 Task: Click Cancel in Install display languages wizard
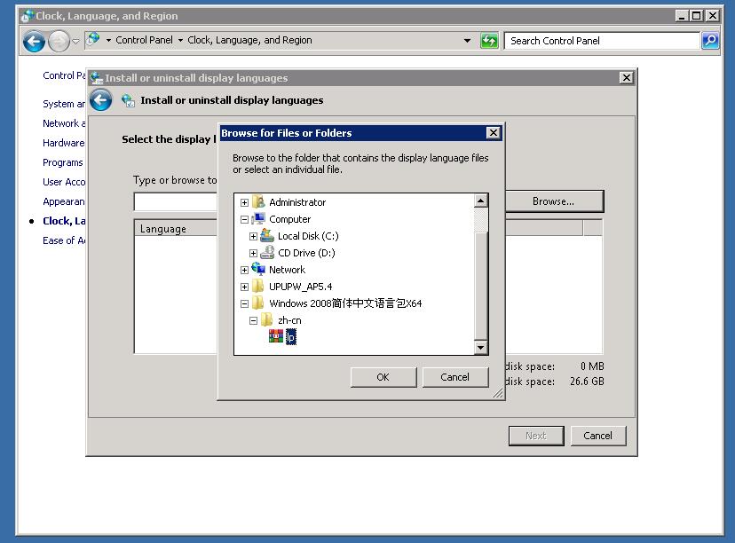click(597, 436)
